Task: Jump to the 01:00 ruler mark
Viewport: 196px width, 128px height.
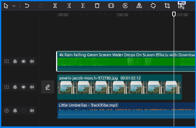Action: click(183, 15)
